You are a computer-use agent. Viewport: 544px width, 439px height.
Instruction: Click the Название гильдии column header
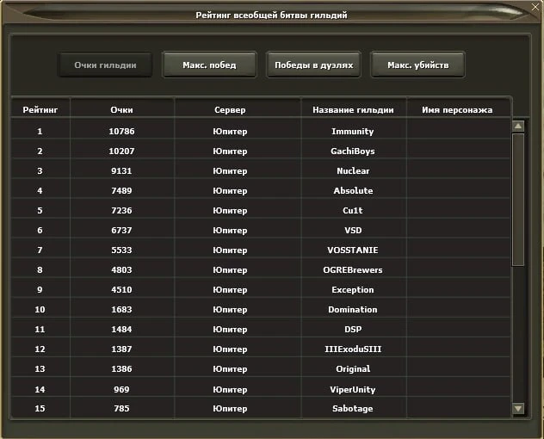(x=353, y=110)
